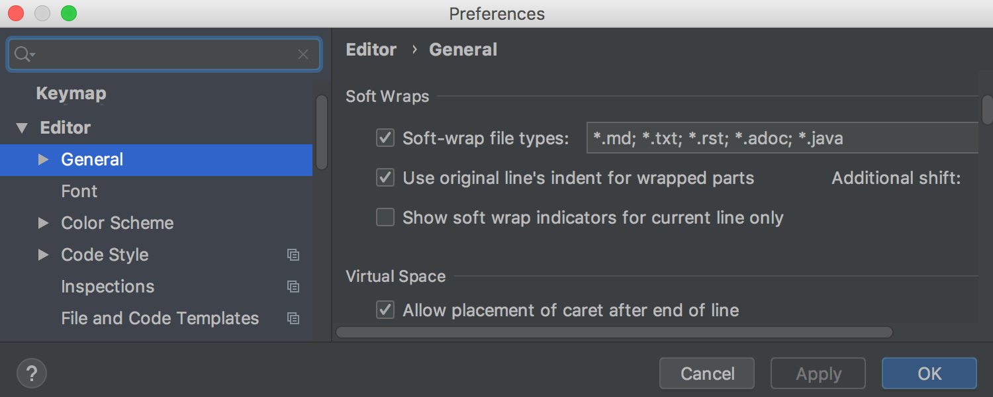Expand the Color Scheme node

tap(43, 223)
